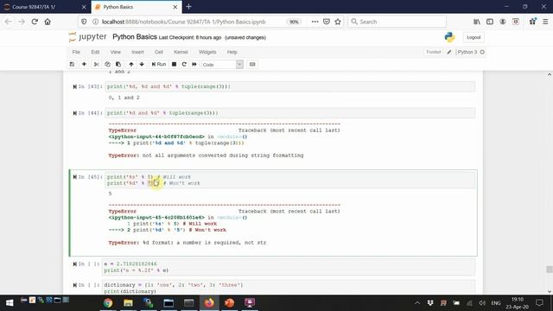Insert a cell below with the plus icon
Viewport: 553px width, 311px height.
(x=84, y=64)
